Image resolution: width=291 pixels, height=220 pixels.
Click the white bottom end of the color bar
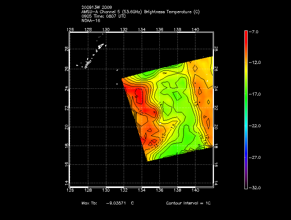pyautogui.click(x=246, y=186)
